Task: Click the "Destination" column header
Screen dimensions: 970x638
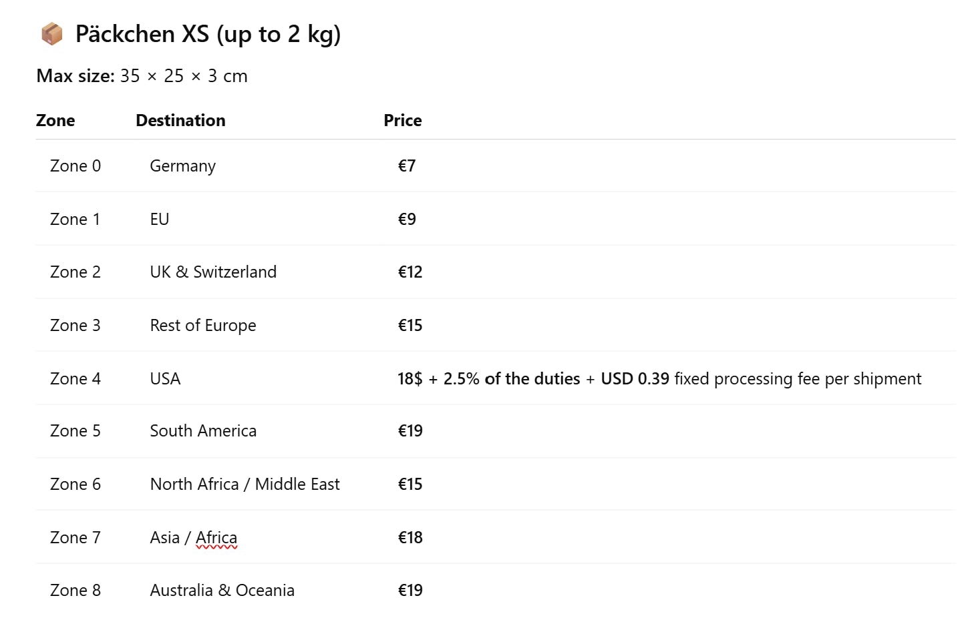Action: [180, 120]
